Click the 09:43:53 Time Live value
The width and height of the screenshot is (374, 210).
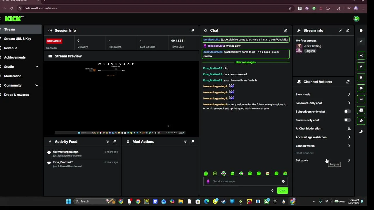tap(177, 41)
